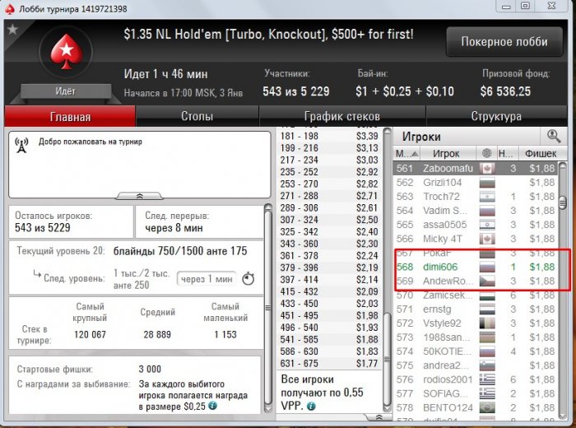Click the prize pool amount $6 536,25
Screen dimensions: 576x428
click(x=505, y=91)
